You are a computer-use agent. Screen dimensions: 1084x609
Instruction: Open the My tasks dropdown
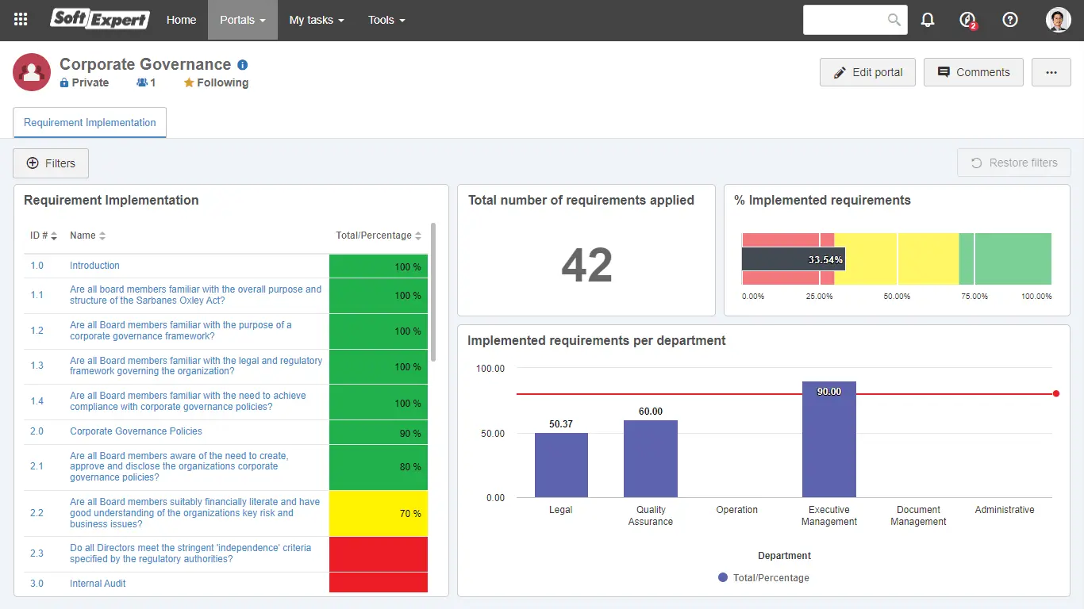pyautogui.click(x=316, y=20)
